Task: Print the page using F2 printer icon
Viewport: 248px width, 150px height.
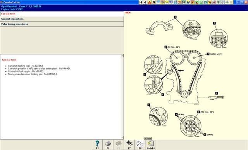Action: 108,145
